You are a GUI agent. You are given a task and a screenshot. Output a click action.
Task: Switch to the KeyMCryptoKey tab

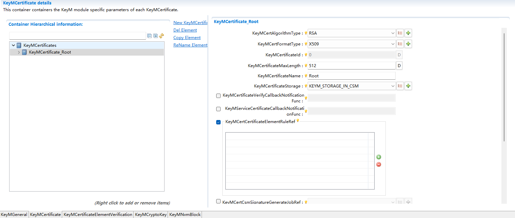(x=151, y=214)
